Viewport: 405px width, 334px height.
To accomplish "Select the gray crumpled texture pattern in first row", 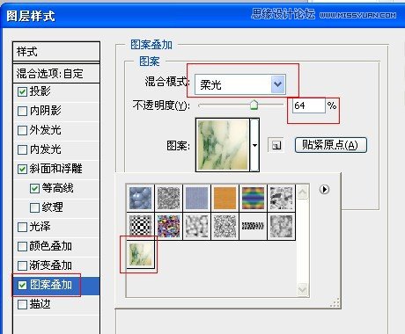I will click(281, 198).
